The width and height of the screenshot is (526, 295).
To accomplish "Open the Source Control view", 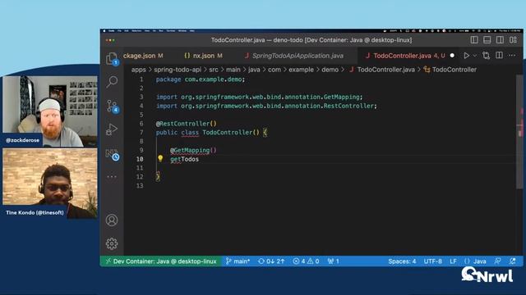I will click(x=112, y=106).
